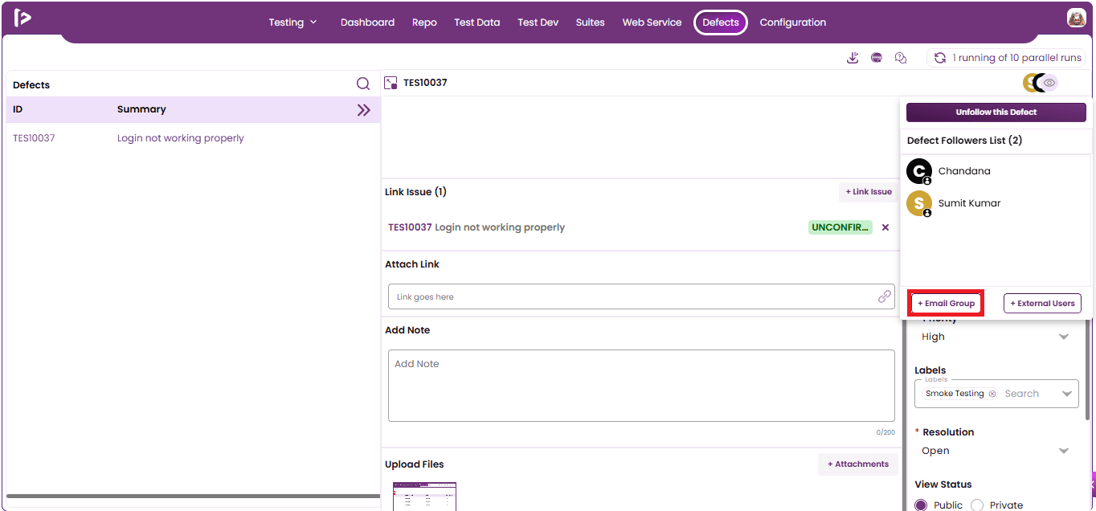
Task: Switch to Test Data tab
Action: tap(476, 22)
